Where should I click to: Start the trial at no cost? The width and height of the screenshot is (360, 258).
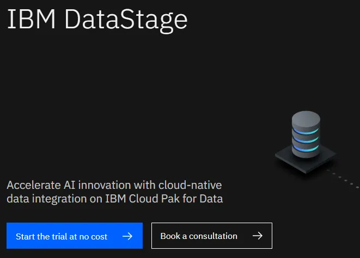tap(75, 236)
